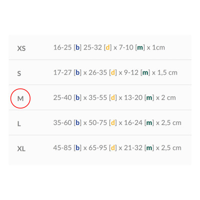The image size is (200, 200).
Task: Click the 50-75 measurement in L row
Action: (x=97, y=123)
